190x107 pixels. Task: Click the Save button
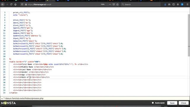click(x=172, y=103)
